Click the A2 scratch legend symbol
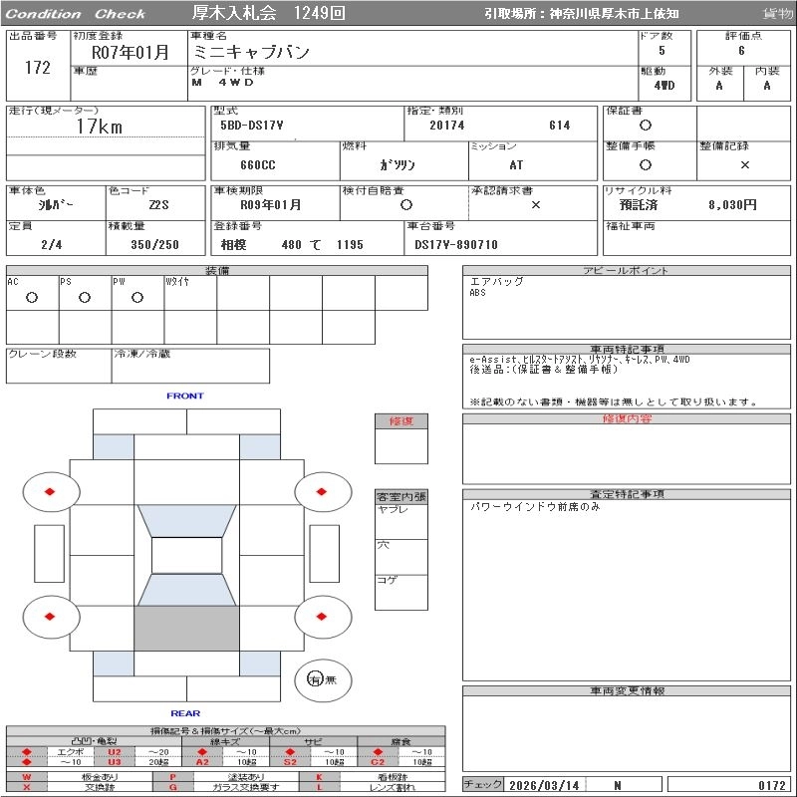 tap(202, 762)
